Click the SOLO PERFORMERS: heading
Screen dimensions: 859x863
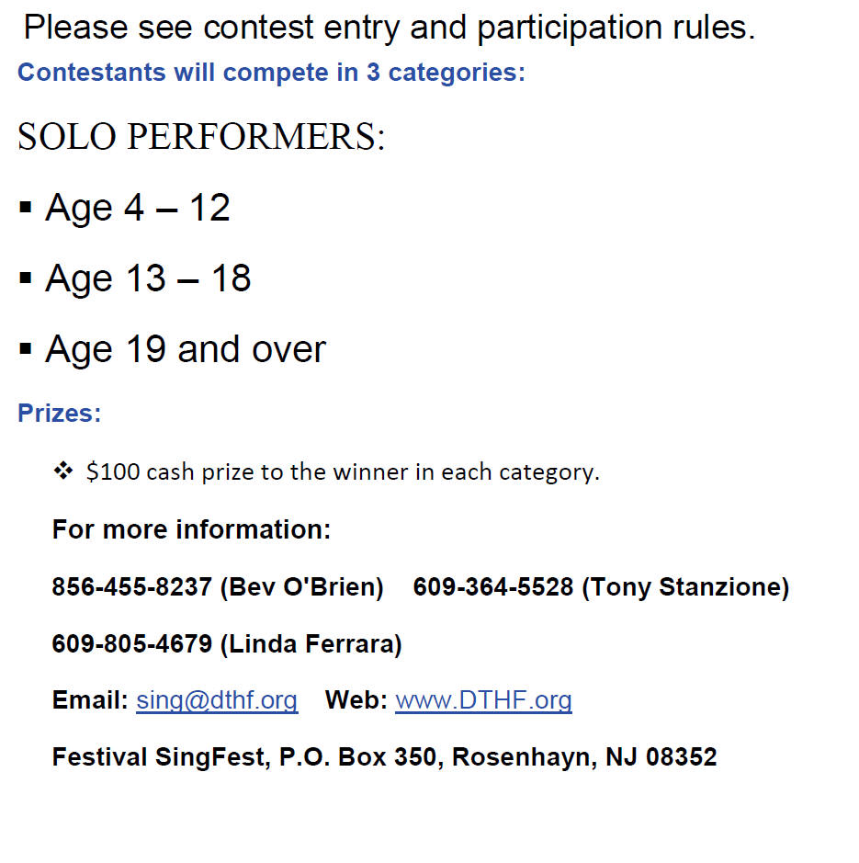[x=201, y=136]
